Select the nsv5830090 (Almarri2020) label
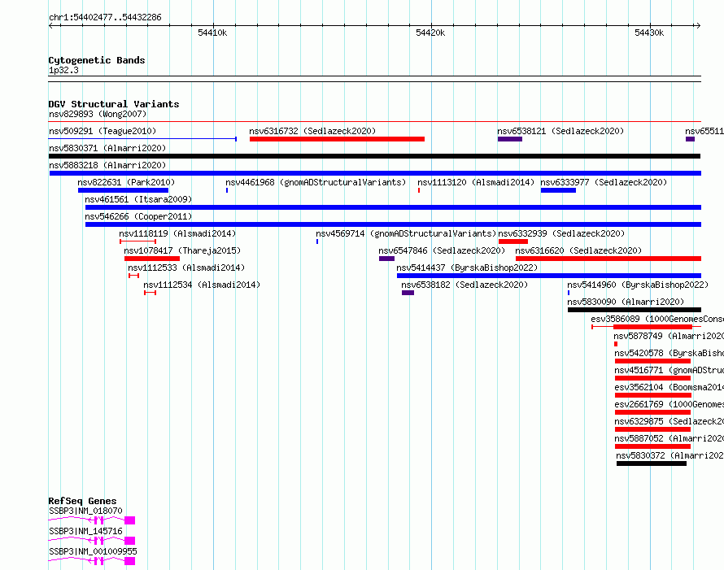Viewport: 724px width, 570px height. (626, 302)
